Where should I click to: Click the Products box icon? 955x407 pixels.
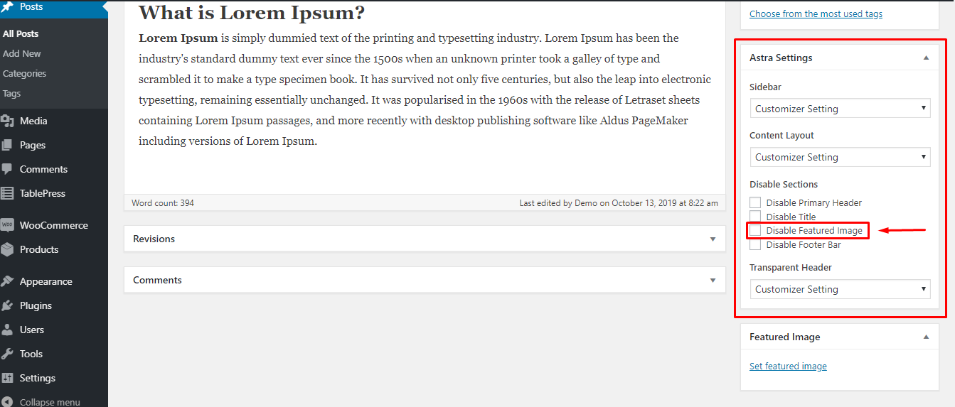(x=8, y=249)
